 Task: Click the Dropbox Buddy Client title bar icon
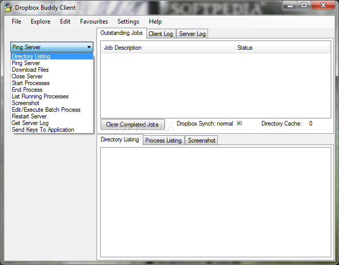[8, 8]
